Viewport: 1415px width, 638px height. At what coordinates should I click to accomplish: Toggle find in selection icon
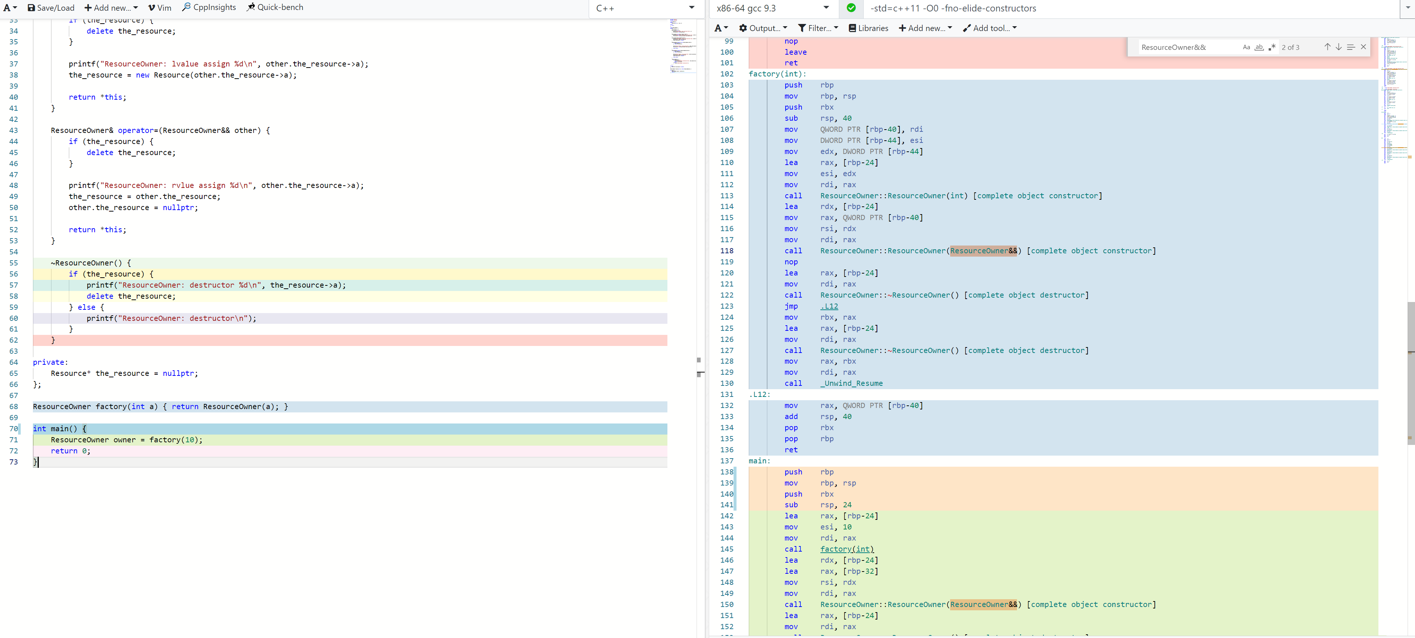(1351, 47)
